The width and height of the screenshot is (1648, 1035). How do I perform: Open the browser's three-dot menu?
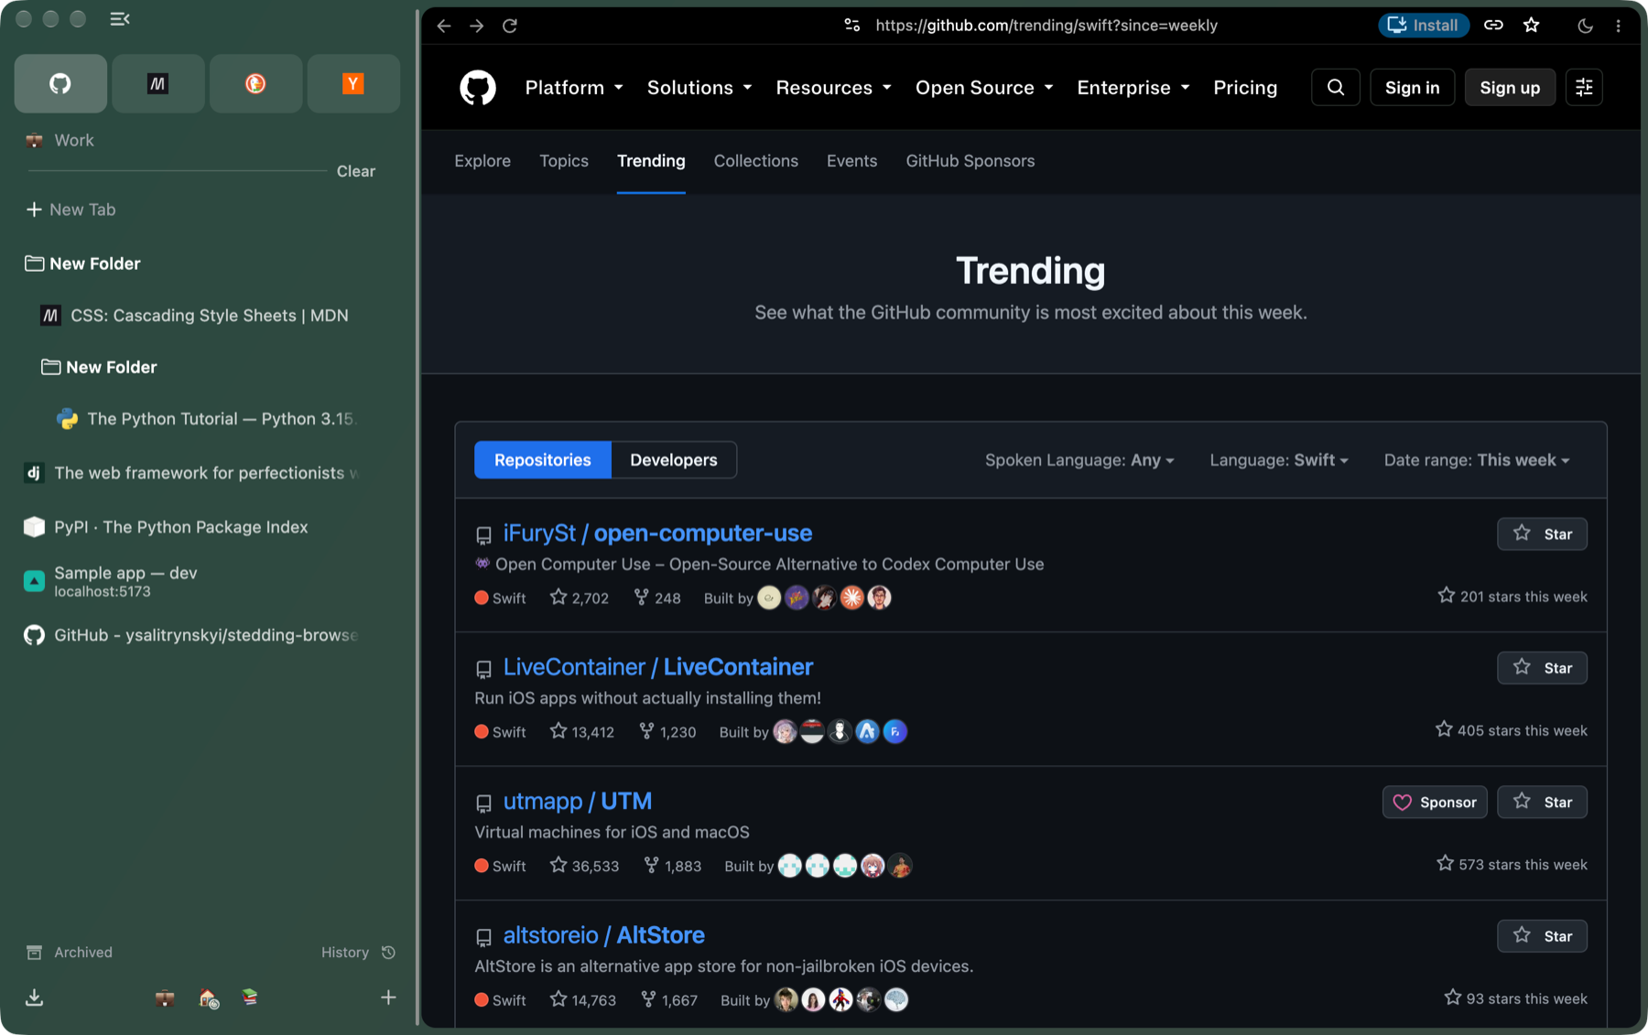1619,26
